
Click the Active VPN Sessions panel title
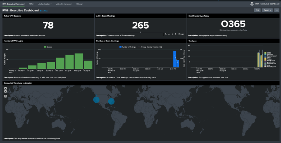pos(12,16)
